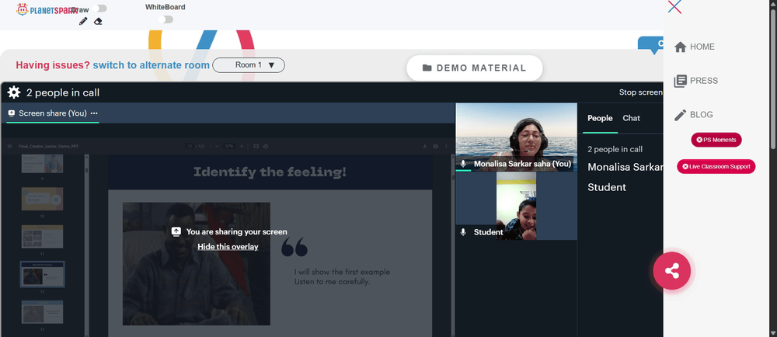777x337 pixels.
Task: Select the eraser tool icon
Action: coord(98,21)
